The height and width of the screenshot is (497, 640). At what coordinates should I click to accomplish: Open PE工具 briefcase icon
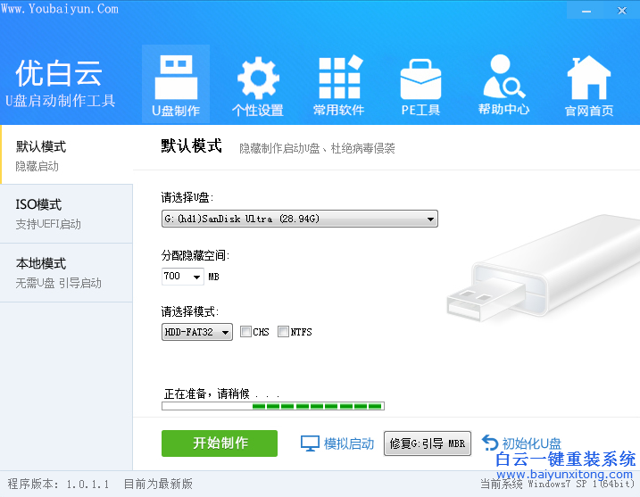pos(420,79)
